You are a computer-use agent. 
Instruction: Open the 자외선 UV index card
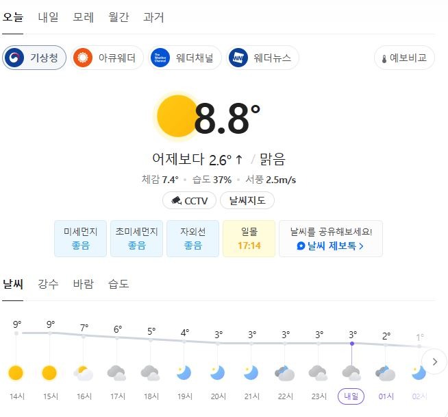pyautogui.click(x=192, y=238)
